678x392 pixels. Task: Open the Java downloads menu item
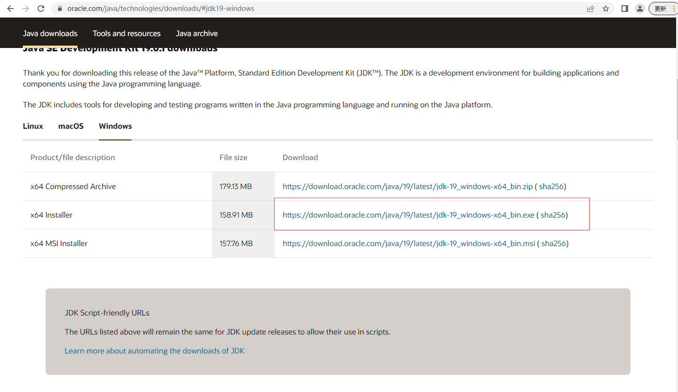point(50,33)
